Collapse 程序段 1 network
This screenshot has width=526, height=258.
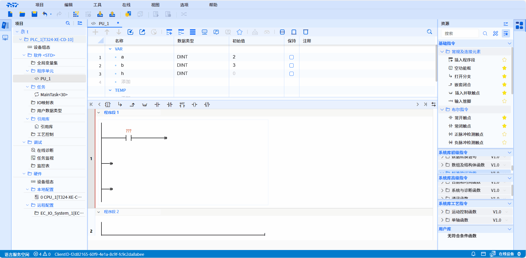tap(99, 112)
